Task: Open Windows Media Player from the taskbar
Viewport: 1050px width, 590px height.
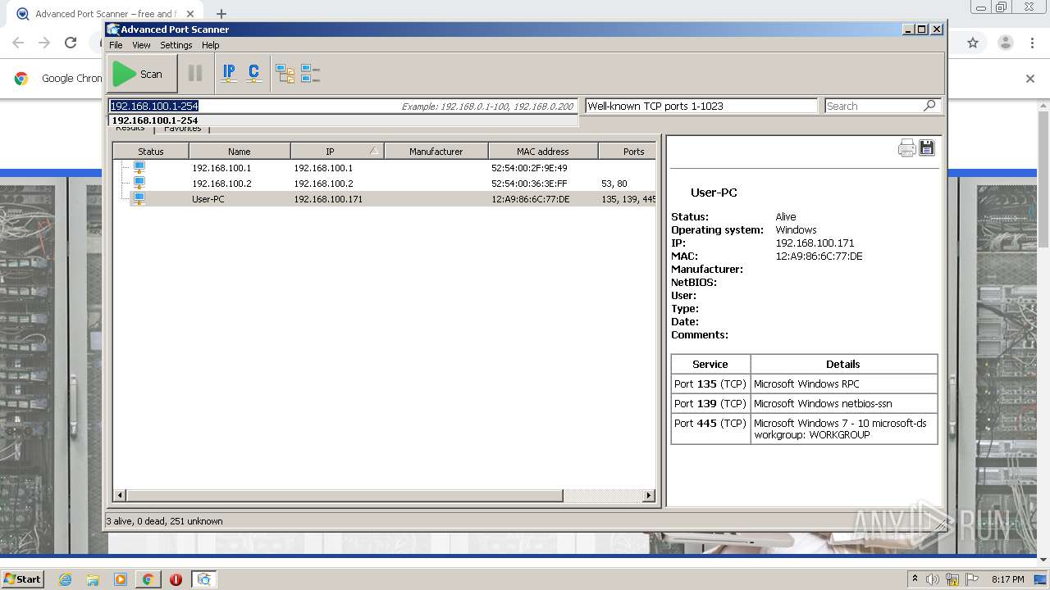Action: point(121,579)
